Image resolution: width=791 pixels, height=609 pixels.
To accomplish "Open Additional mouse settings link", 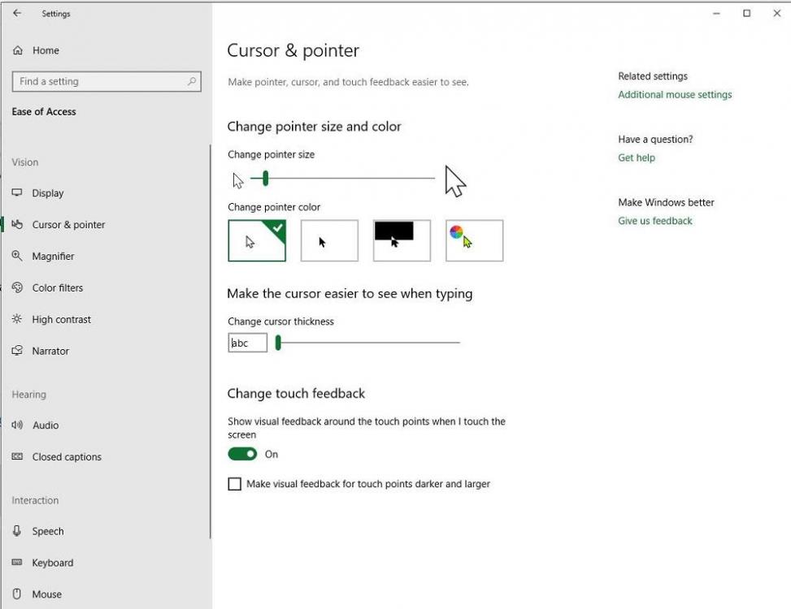I will (675, 95).
